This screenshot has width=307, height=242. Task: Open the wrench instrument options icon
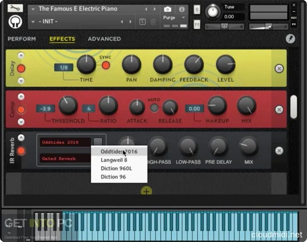(x=16, y=7)
